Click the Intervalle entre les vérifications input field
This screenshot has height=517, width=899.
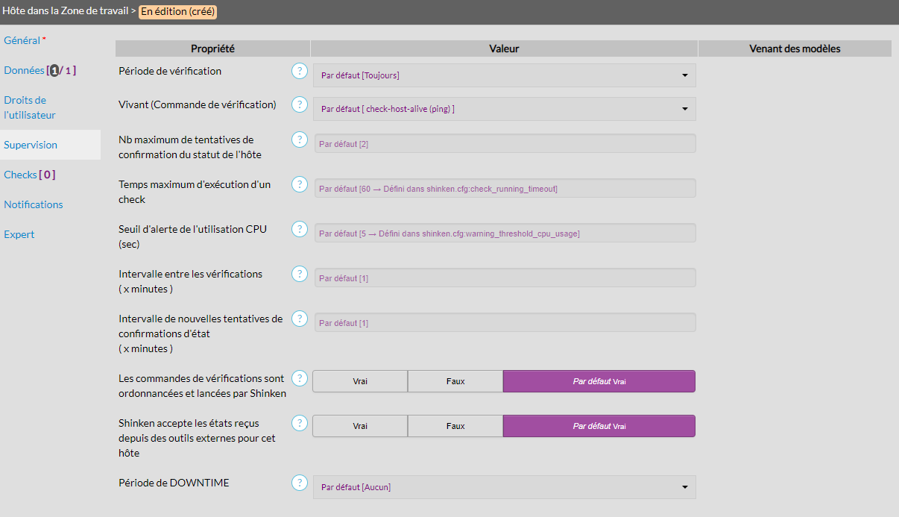coord(505,278)
